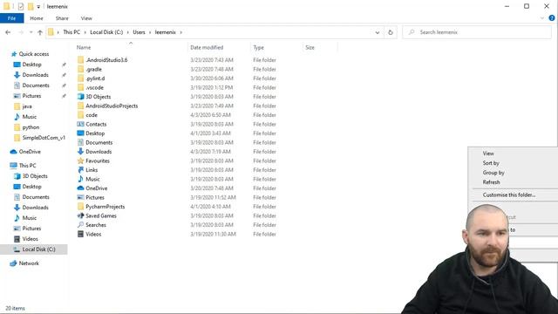This screenshot has width=558, height=314.
Task: Go up one folder level
Action: pos(40,32)
